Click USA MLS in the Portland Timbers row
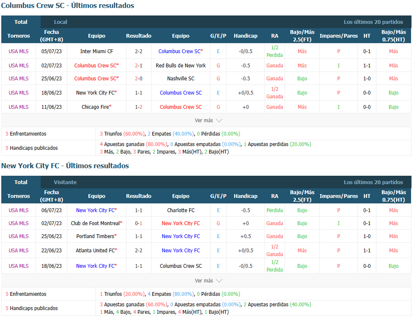Screen dimensions: 414x318 pyautogui.click(x=18, y=236)
